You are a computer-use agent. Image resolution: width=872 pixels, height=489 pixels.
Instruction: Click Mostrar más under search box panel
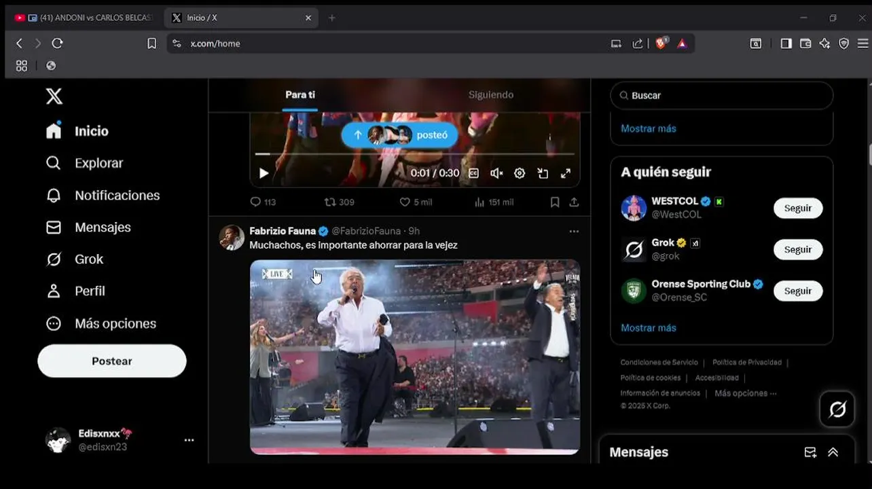[649, 128]
